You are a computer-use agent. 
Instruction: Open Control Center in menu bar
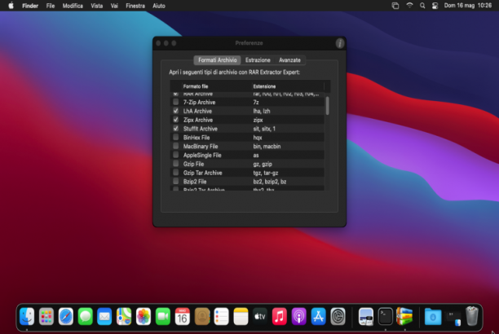[435, 6]
